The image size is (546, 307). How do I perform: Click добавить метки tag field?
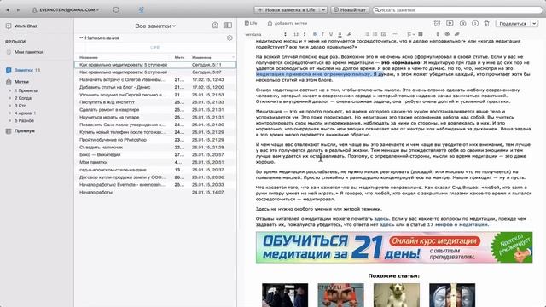click(x=288, y=23)
